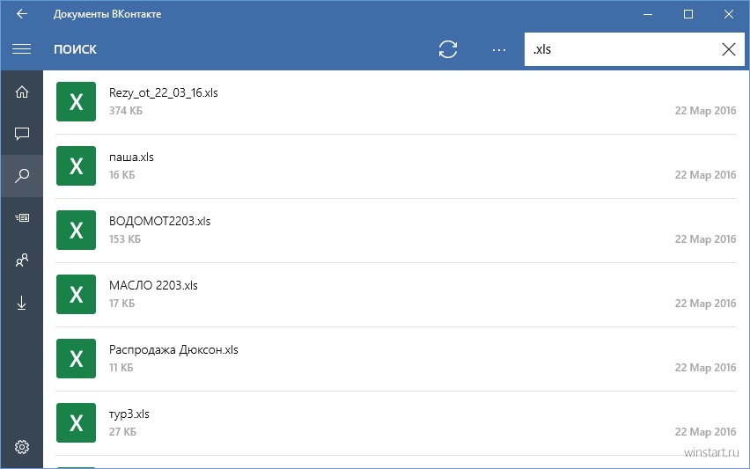This screenshot has height=469, width=750.
Task: Open the messages sidebar icon
Action: (21, 134)
